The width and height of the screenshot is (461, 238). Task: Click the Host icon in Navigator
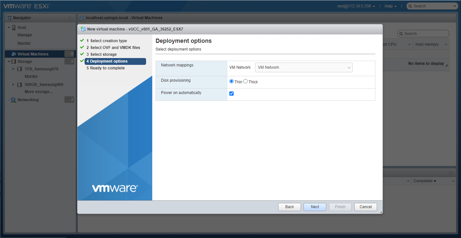[14, 28]
